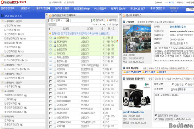194x129 pixels.
Task: Click the copy icon beside 용산전자랜드
Action: (19, 34)
